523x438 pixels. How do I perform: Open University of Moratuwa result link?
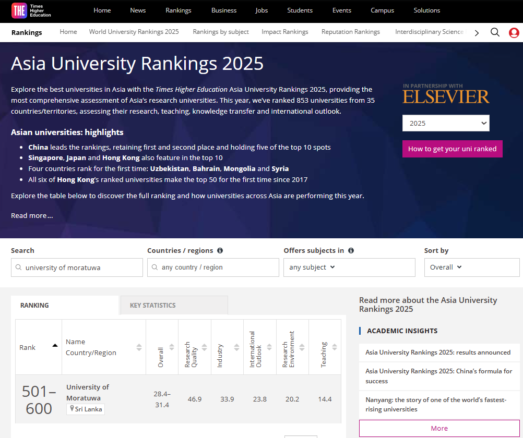(x=88, y=392)
